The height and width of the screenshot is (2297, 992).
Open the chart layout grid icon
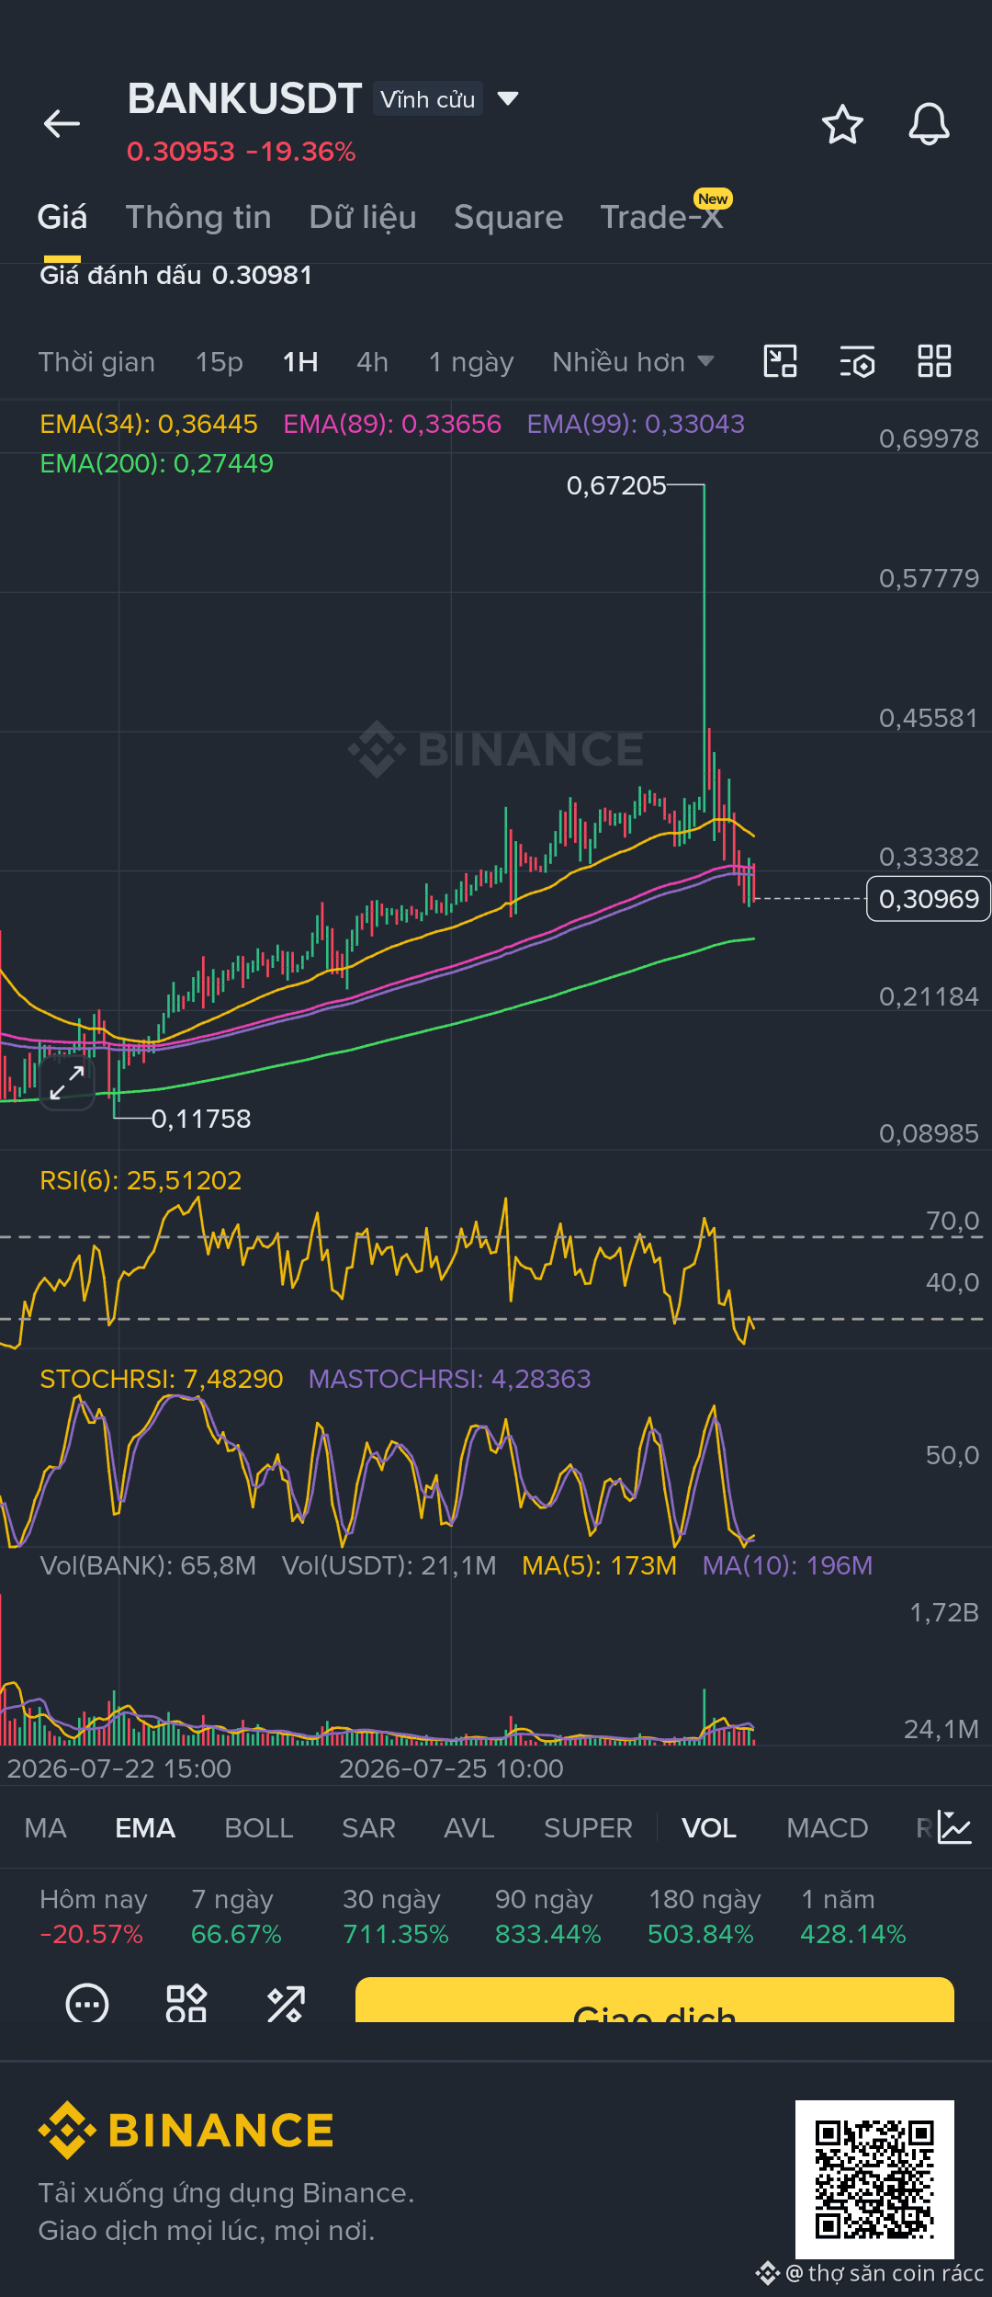[x=934, y=361]
